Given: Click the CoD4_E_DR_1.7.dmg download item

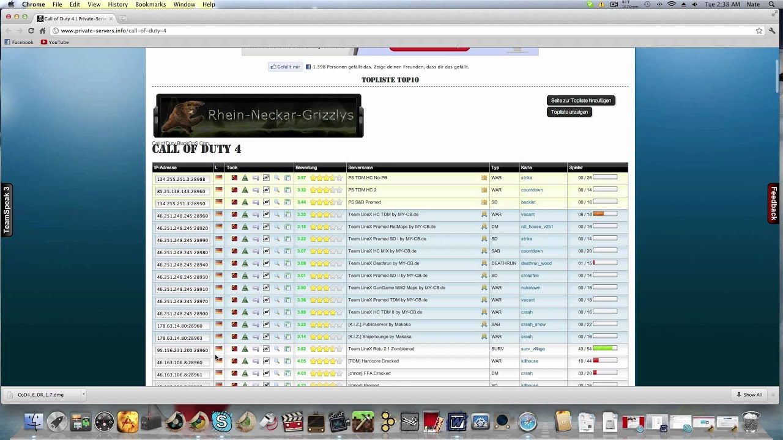Looking at the screenshot, I should pyautogui.click(x=40, y=395).
